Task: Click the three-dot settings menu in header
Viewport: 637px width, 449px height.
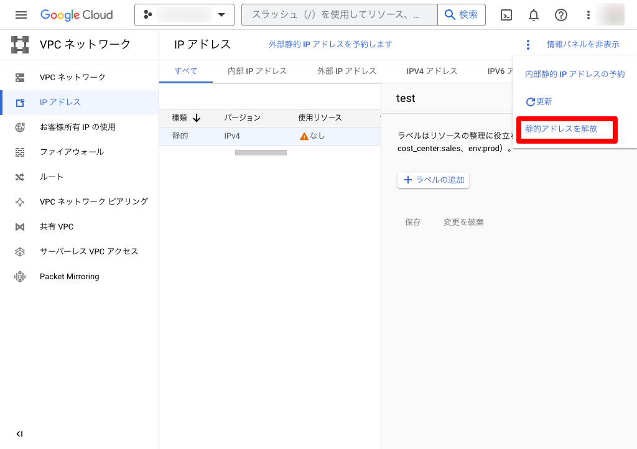Action: pyautogui.click(x=588, y=15)
